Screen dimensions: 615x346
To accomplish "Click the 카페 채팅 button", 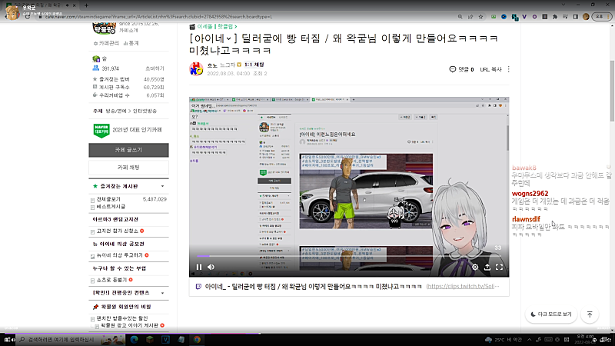I will point(128,167).
